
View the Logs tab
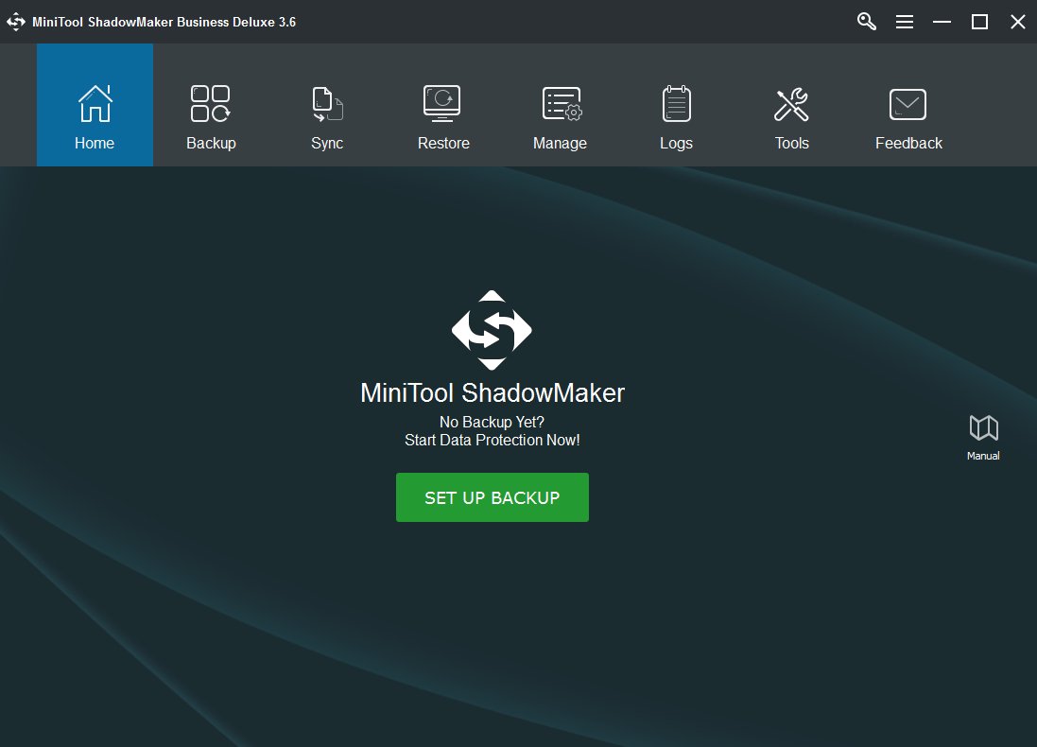coord(676,105)
